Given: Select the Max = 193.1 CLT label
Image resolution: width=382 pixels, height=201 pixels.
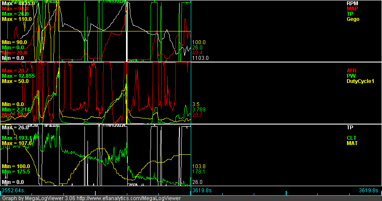Looking at the screenshot, I should (17, 138).
